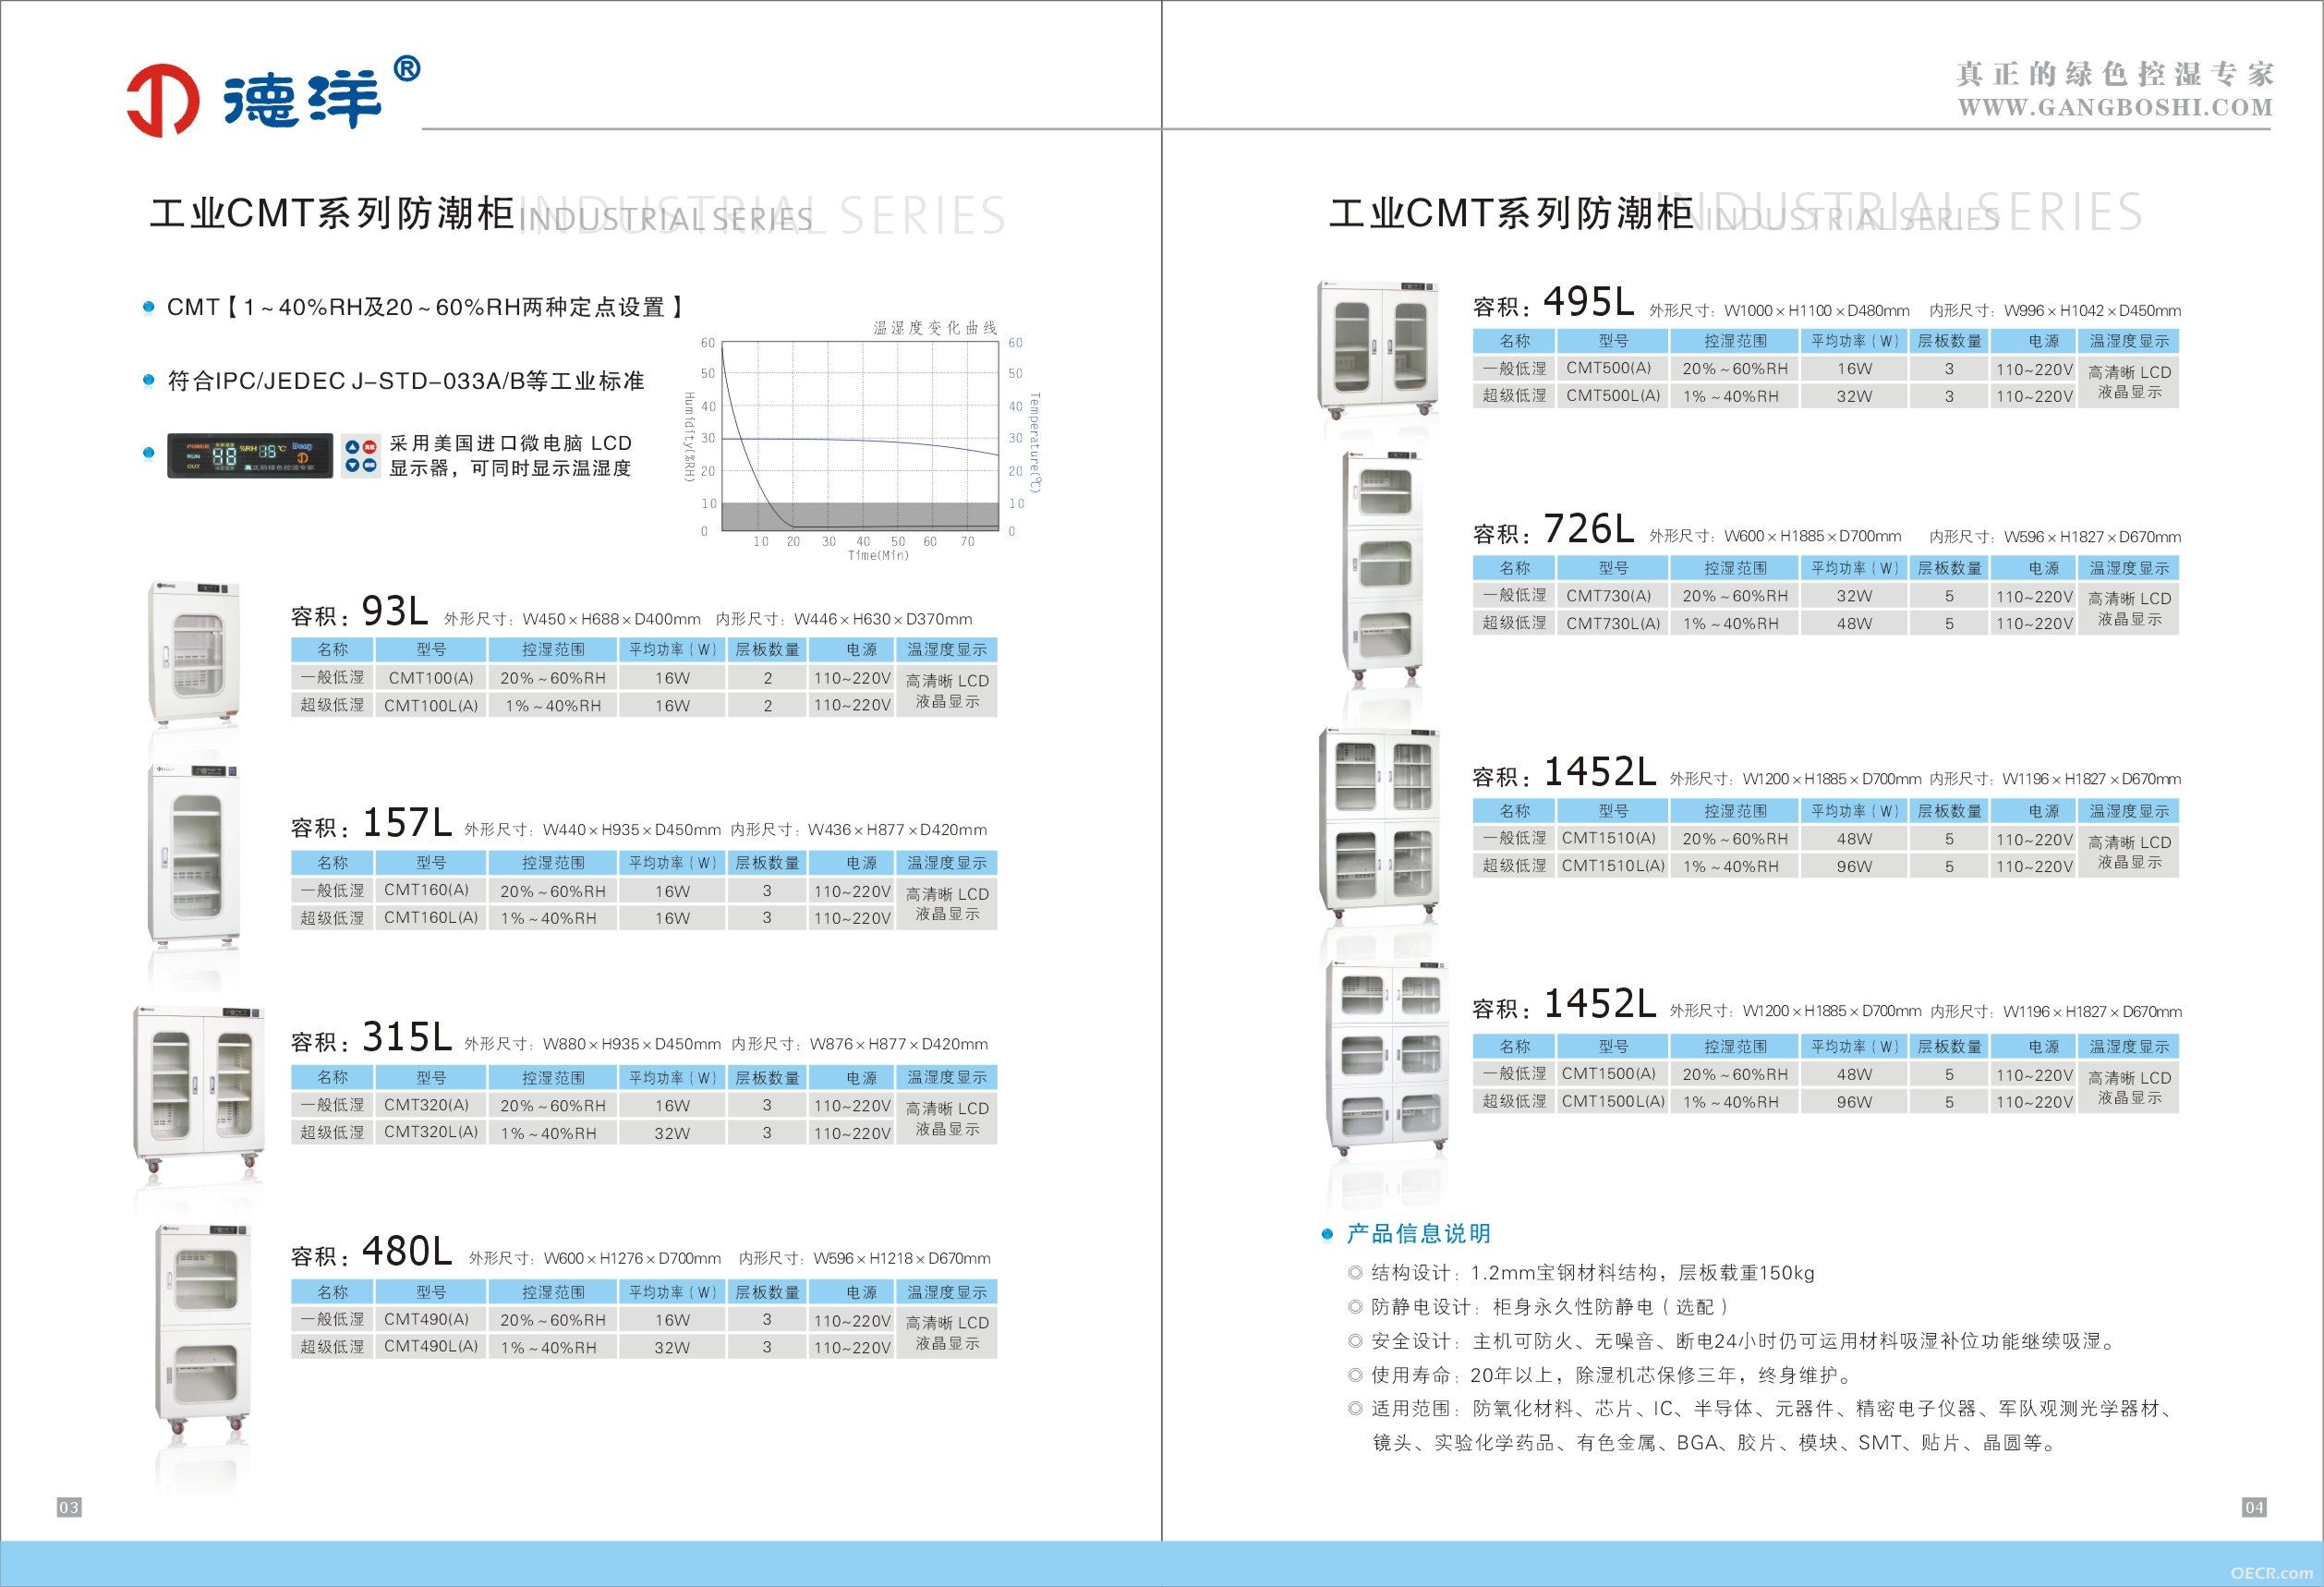Click the 容积 93L capacity heading
The height and width of the screenshot is (1587, 2324).
coord(360,612)
